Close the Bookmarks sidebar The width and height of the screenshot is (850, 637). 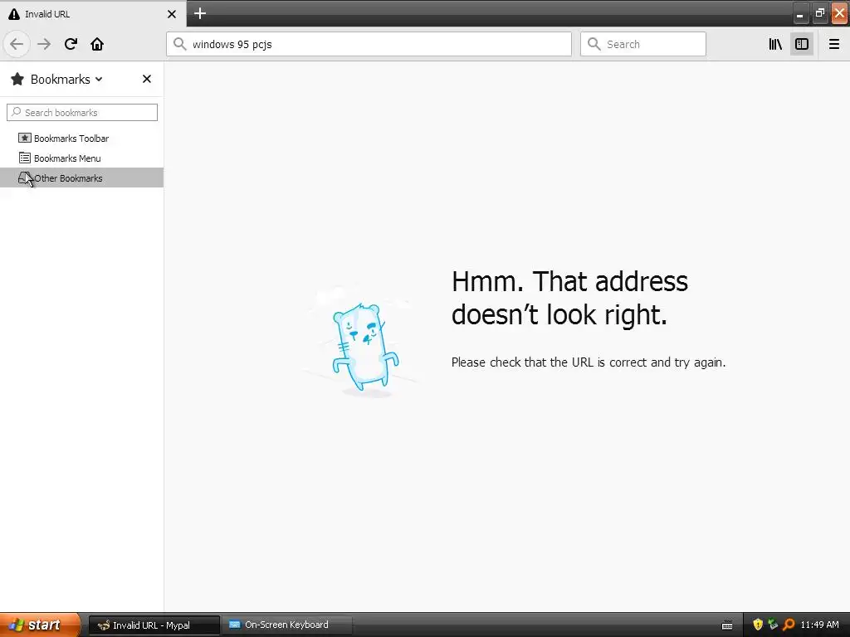[146, 79]
